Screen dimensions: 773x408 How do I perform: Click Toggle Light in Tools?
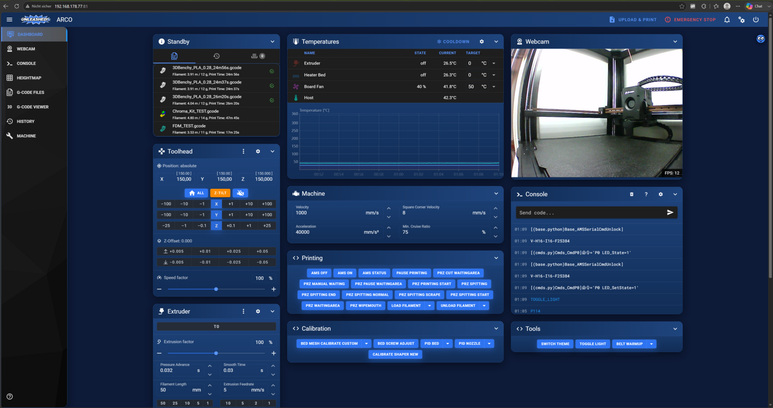tap(593, 344)
